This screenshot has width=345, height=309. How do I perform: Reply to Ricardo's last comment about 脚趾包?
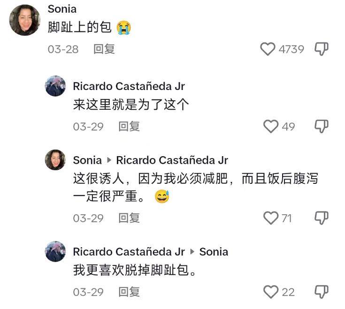point(129,292)
